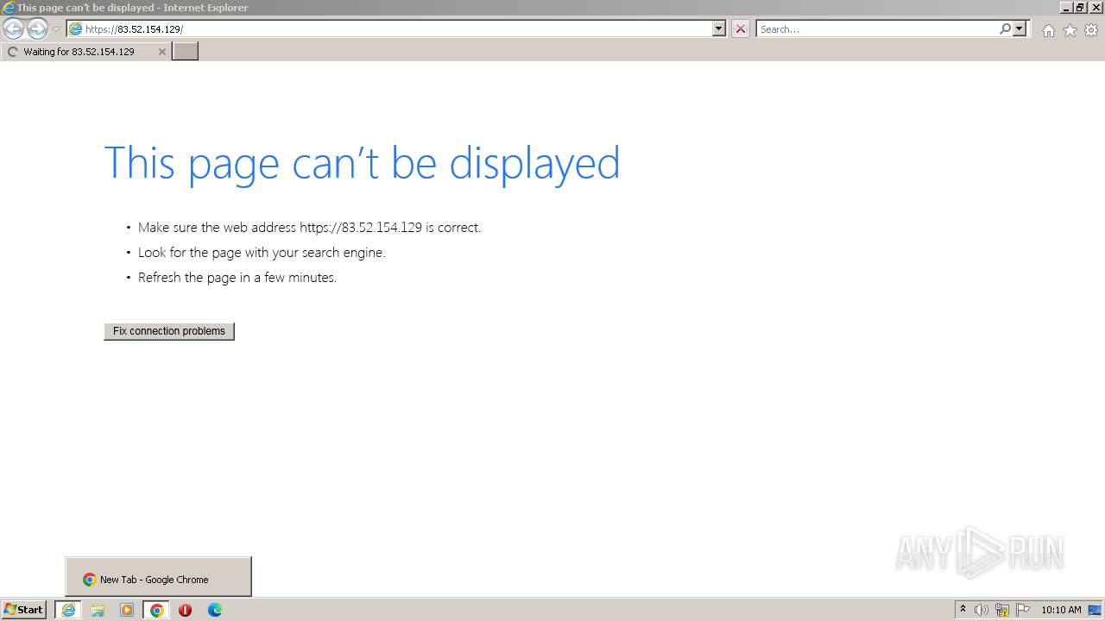
Task: Click 'Refresh the page in a few minutes'
Action: (237, 278)
